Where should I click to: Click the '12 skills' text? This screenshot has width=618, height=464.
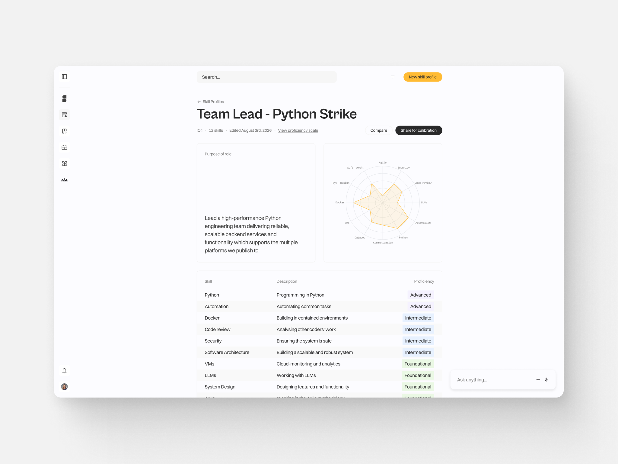(x=216, y=130)
